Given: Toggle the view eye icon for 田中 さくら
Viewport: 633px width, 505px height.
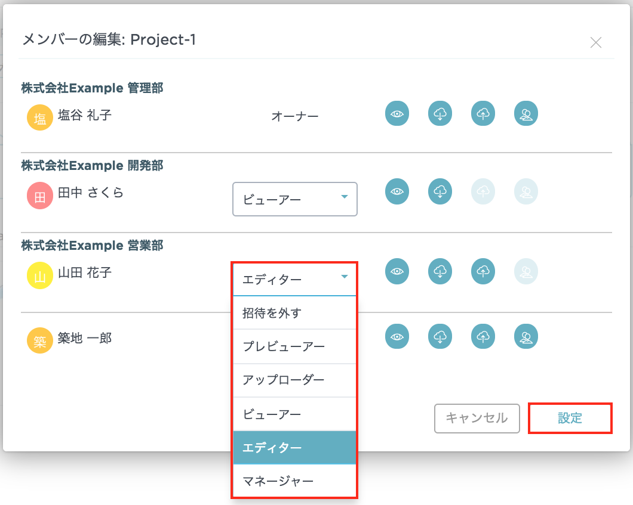Looking at the screenshot, I should 397,192.
